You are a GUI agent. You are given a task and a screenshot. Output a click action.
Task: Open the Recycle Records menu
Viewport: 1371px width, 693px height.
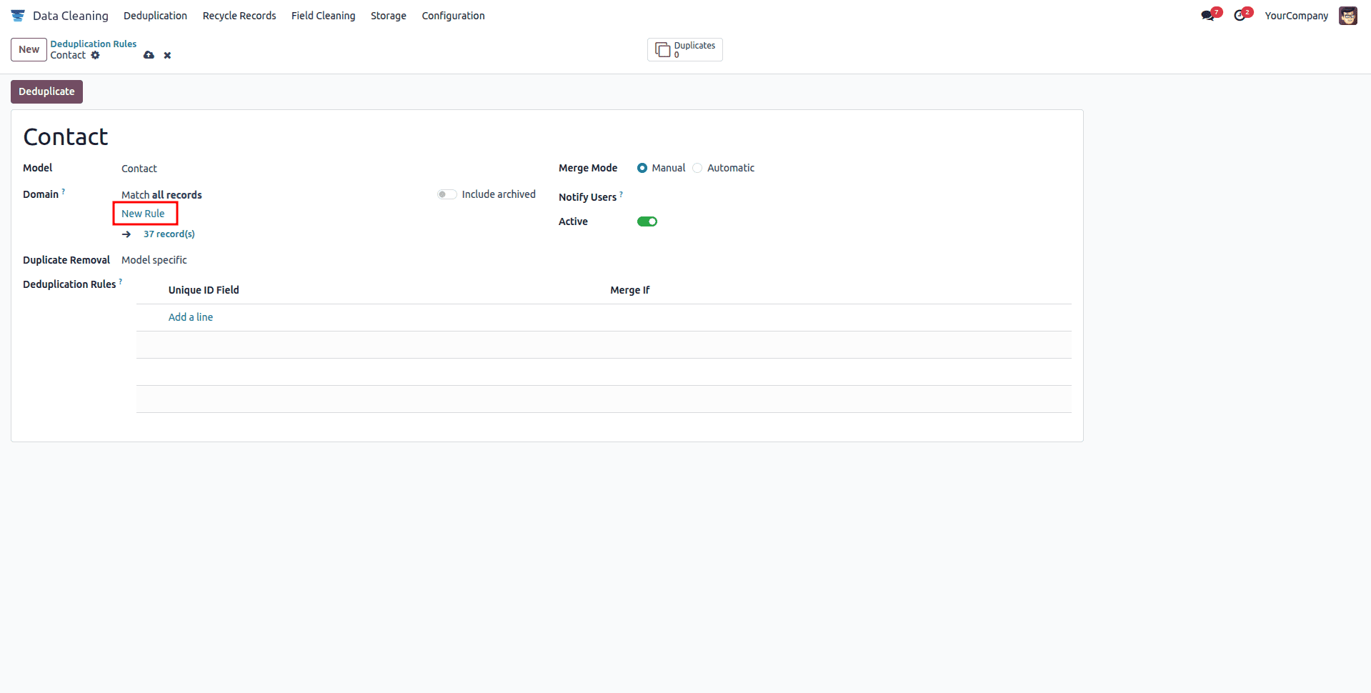point(239,15)
